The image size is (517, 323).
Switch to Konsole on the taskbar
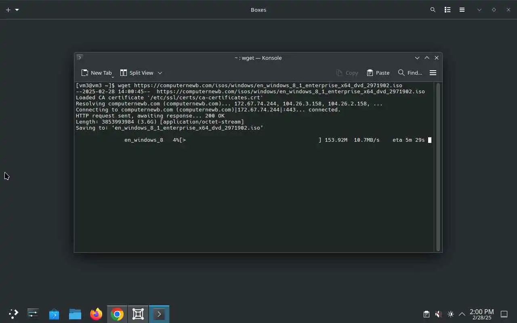coord(159,314)
